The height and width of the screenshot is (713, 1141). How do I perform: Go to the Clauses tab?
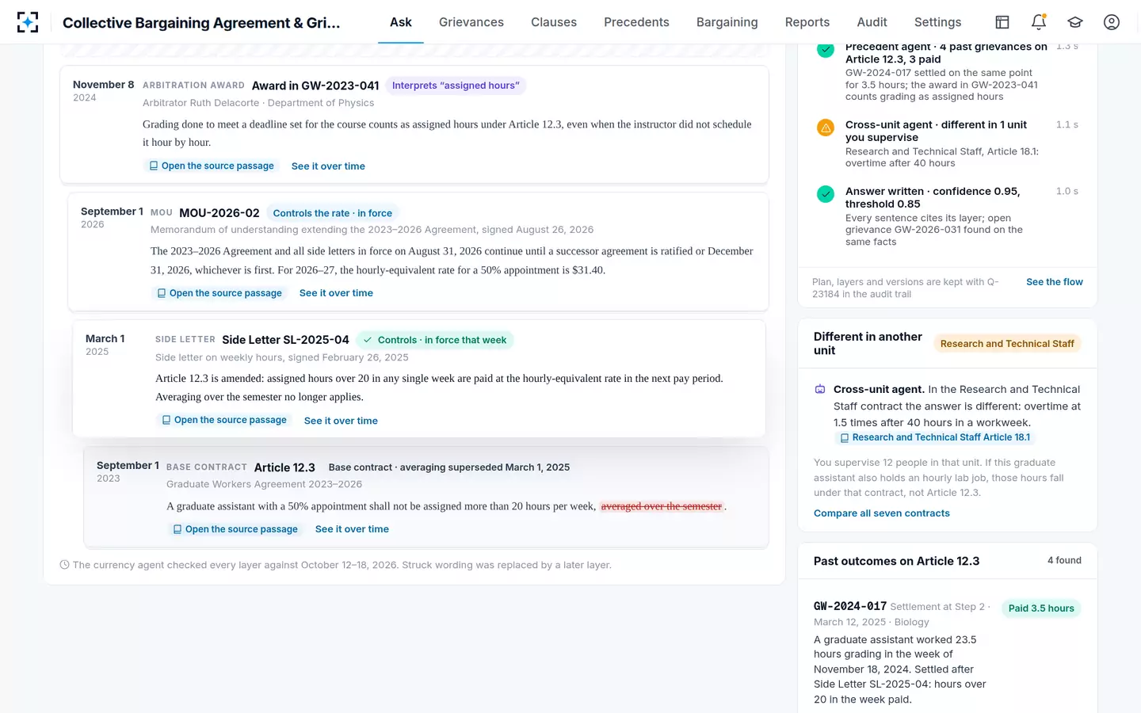pos(554,22)
